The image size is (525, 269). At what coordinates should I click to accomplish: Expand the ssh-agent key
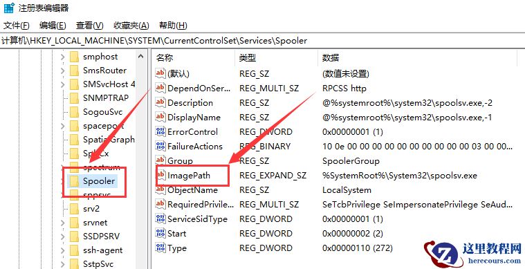coord(63,250)
